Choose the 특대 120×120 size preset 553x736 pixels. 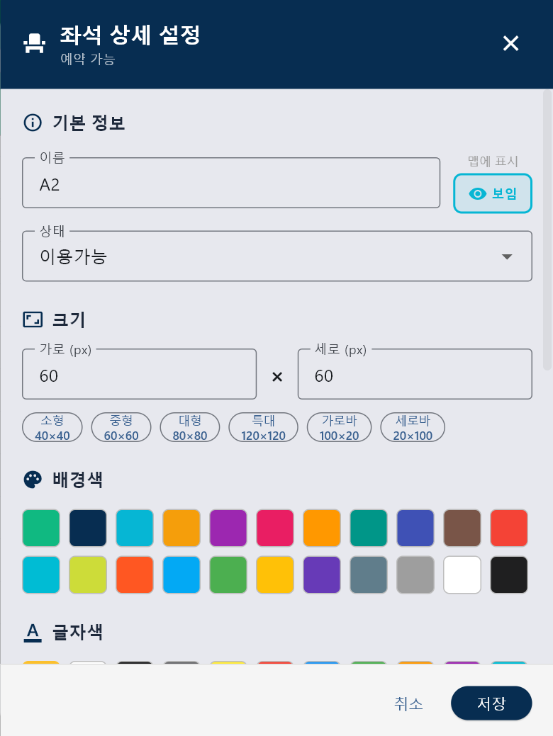click(x=263, y=428)
